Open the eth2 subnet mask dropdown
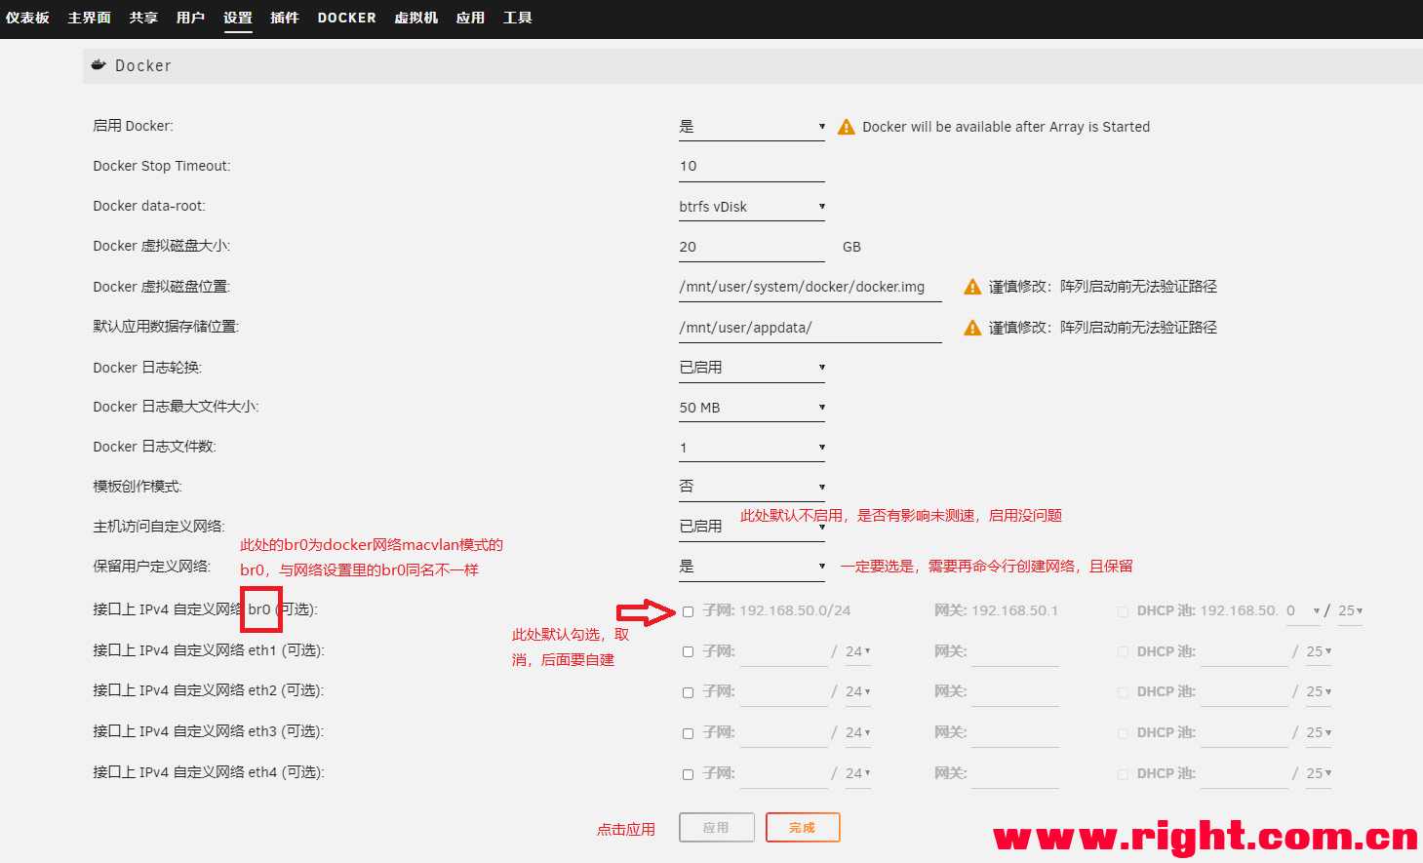The image size is (1423, 863). pos(857,691)
